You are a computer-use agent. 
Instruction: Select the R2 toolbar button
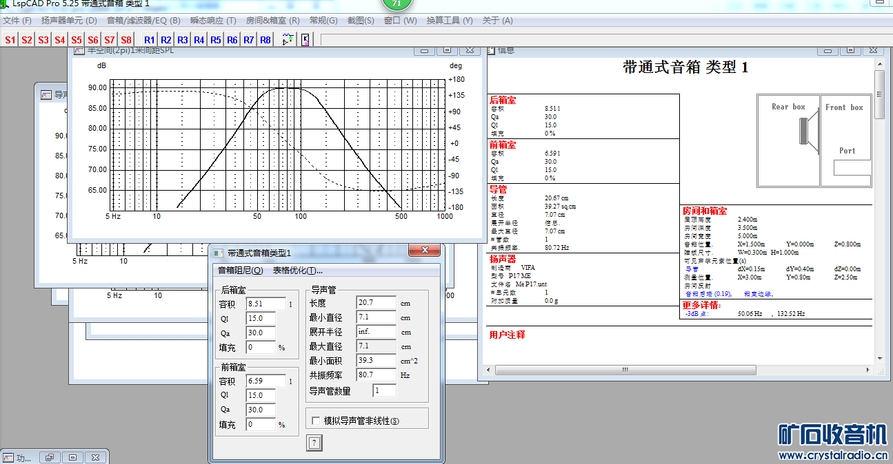166,40
